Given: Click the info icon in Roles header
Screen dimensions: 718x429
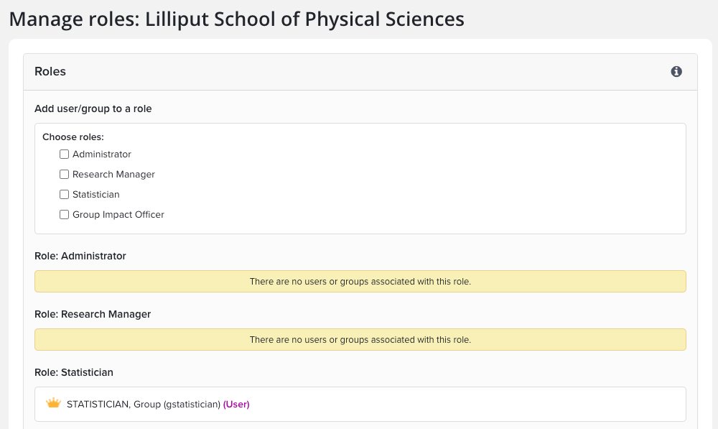Looking at the screenshot, I should [676, 72].
